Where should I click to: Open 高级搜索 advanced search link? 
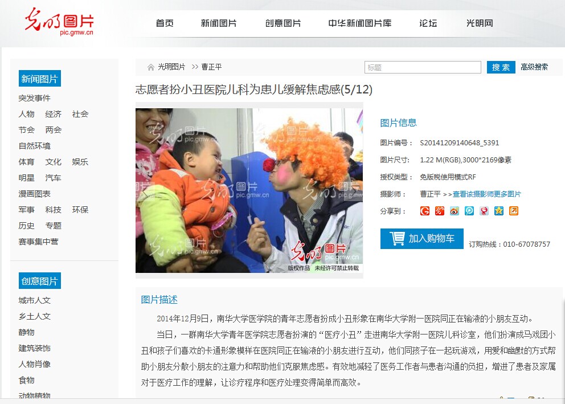534,67
